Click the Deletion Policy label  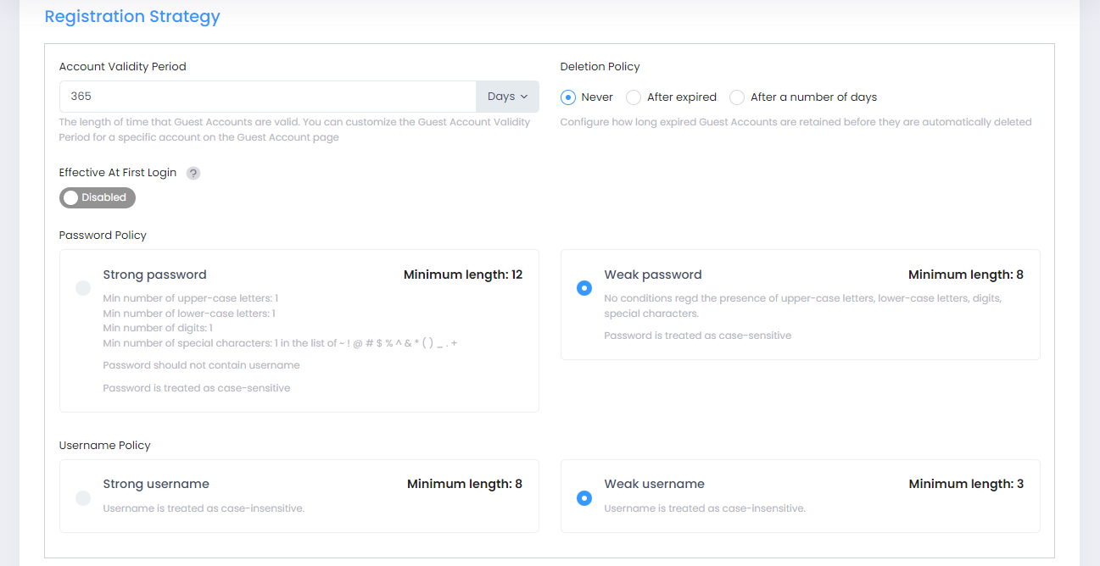(x=600, y=67)
